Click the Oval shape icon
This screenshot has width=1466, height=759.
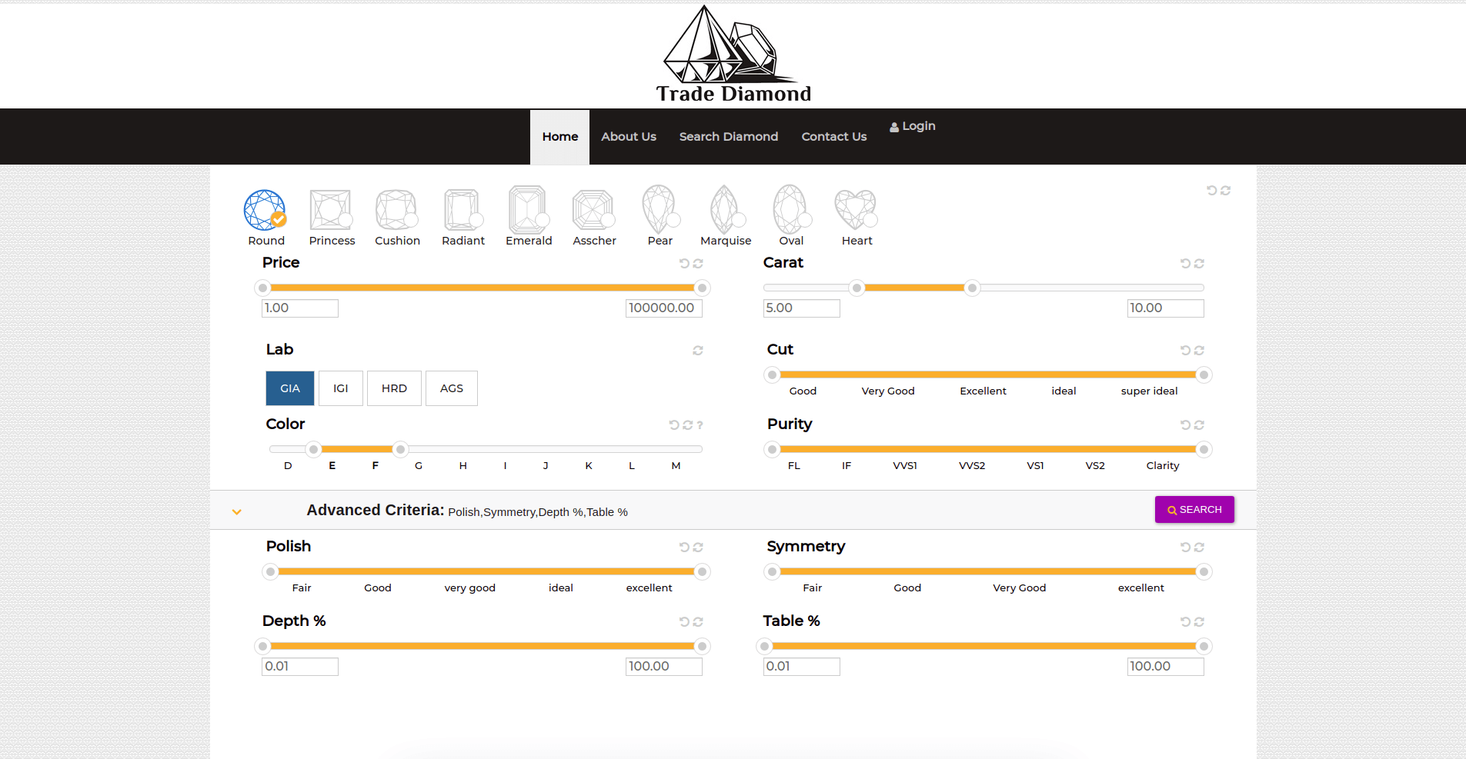pyautogui.click(x=790, y=211)
